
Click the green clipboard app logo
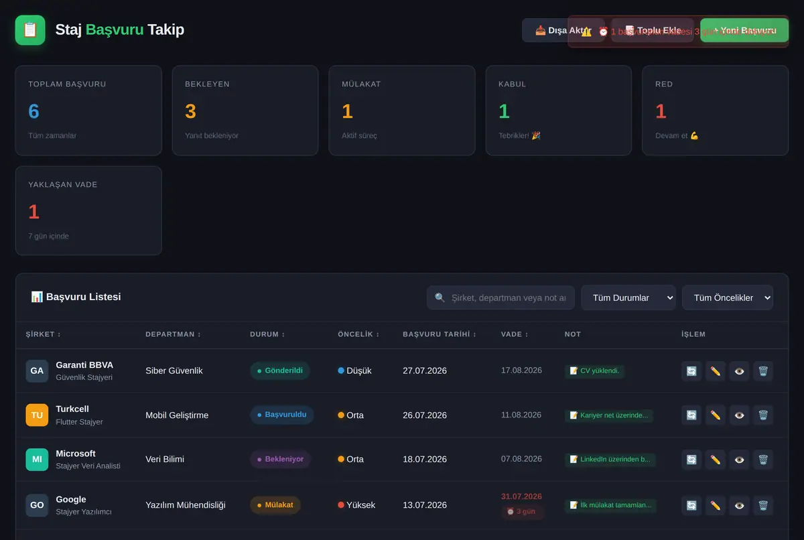[30, 30]
